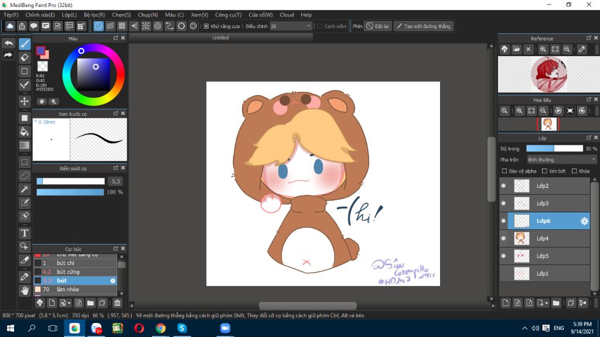The image size is (600, 337).
Task: Hide the Lớp4 layer
Action: [x=503, y=239]
